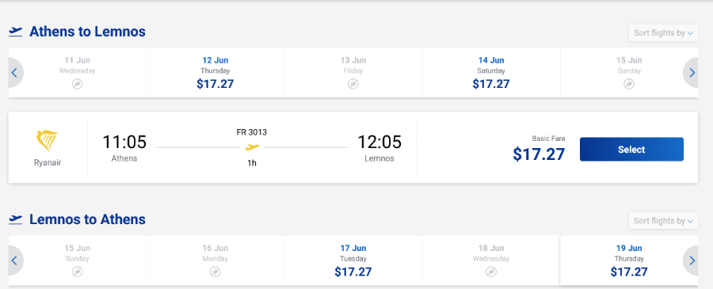The height and width of the screenshot is (289, 713).
Task: Click the plane icon beside Athens to Lemnos
Action: point(16,32)
